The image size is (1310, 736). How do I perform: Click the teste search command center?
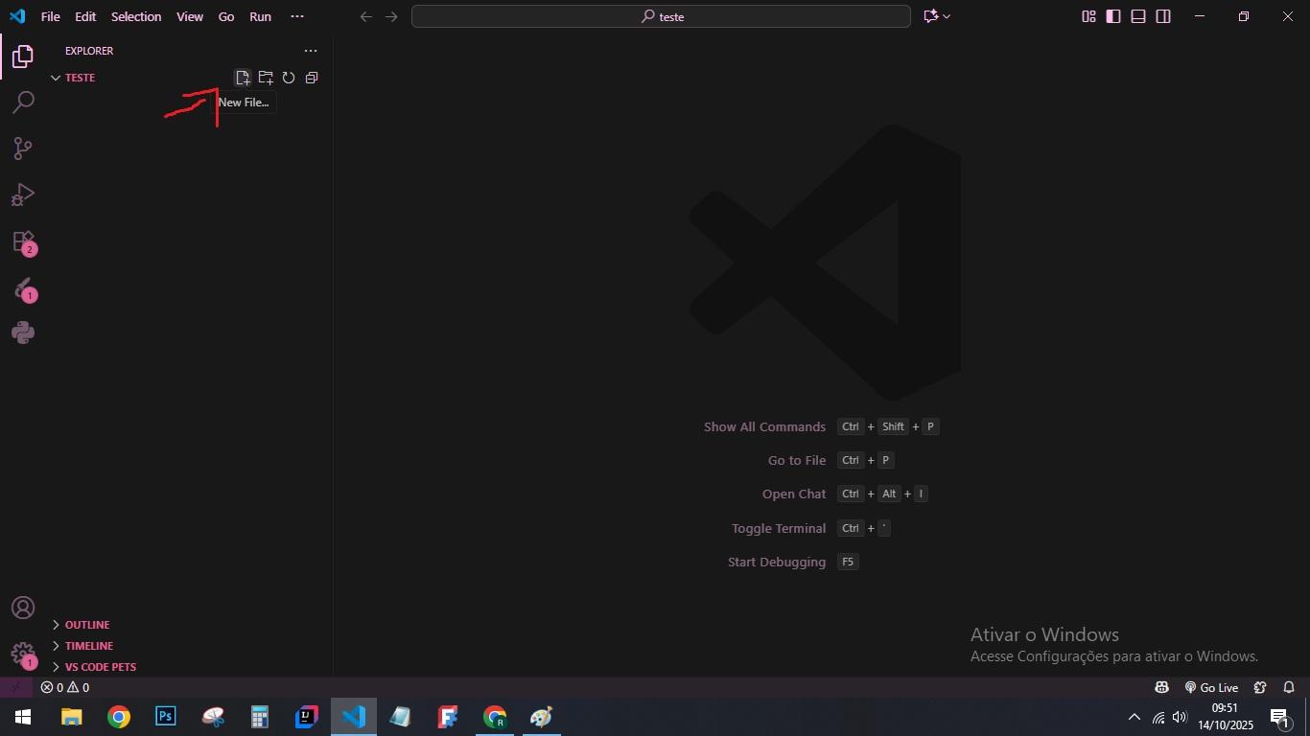[661, 16]
